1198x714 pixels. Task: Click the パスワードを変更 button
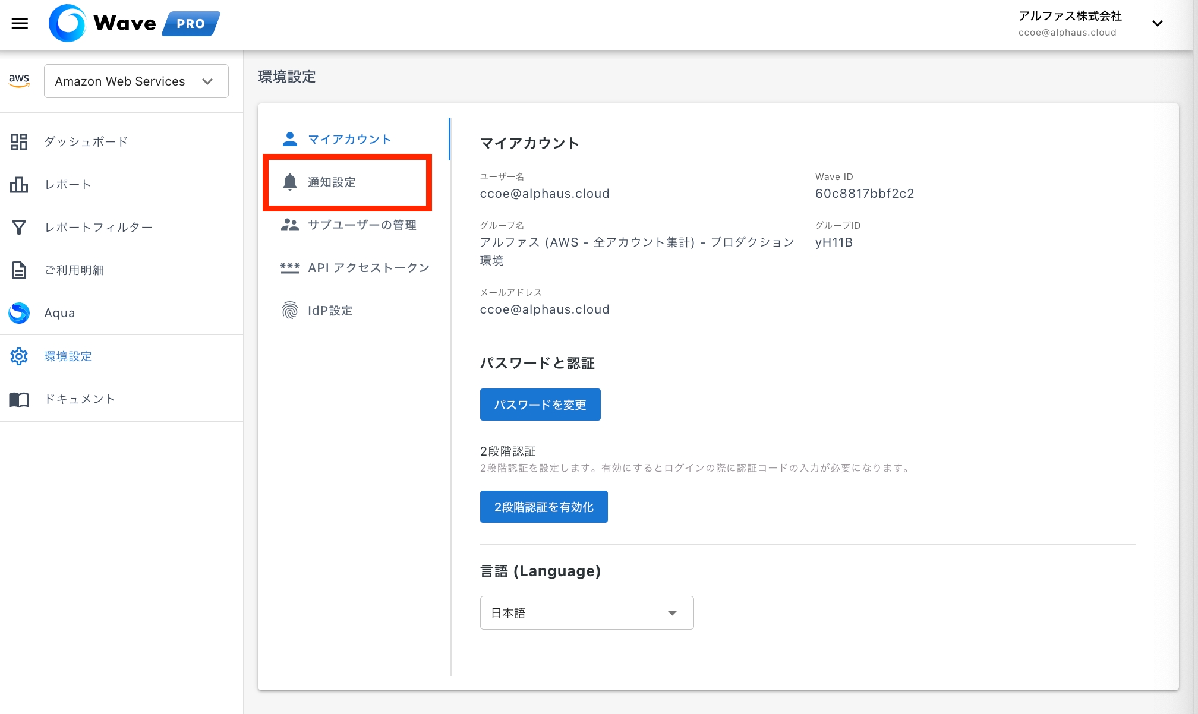pos(540,405)
